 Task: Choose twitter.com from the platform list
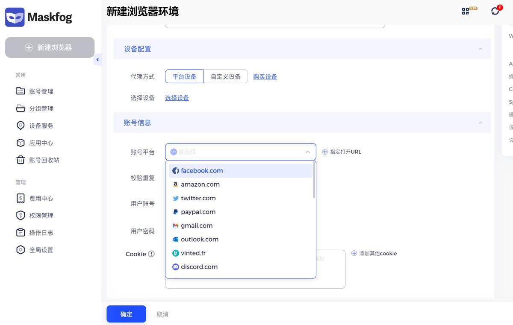[x=241, y=198]
